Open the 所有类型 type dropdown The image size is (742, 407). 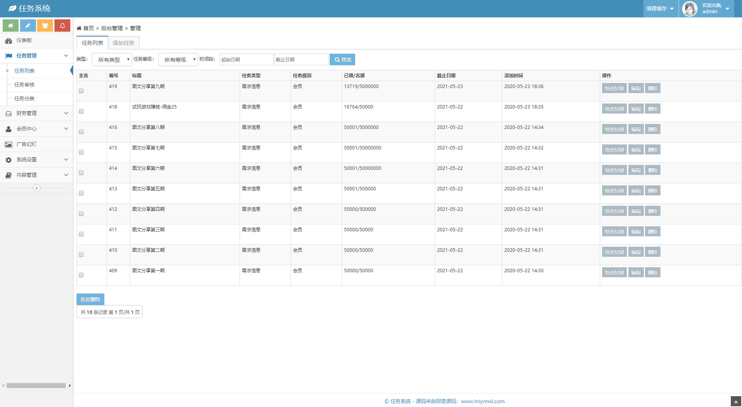(x=112, y=59)
